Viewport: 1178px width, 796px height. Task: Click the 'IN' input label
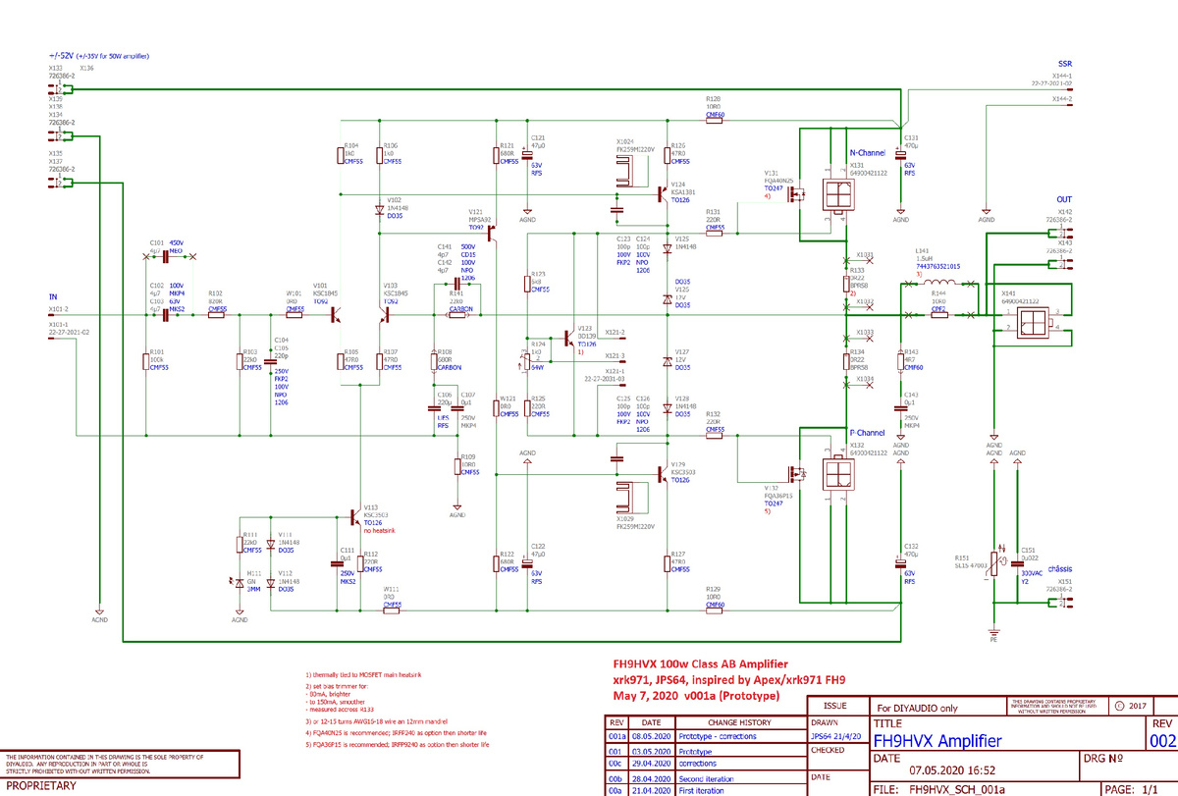point(52,295)
